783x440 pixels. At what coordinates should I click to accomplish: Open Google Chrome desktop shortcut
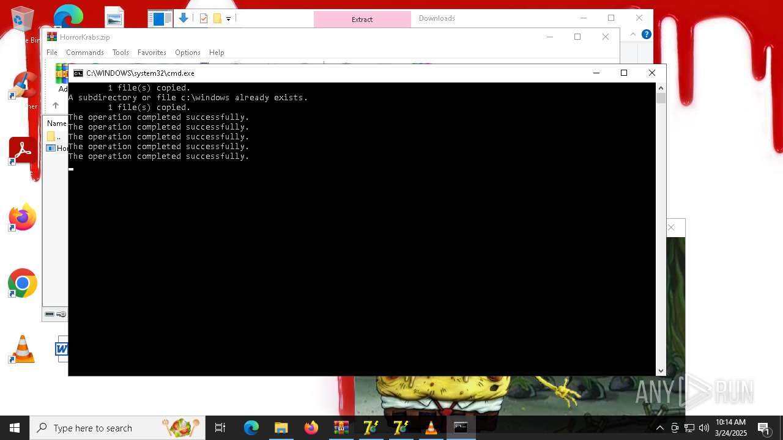[x=23, y=284]
